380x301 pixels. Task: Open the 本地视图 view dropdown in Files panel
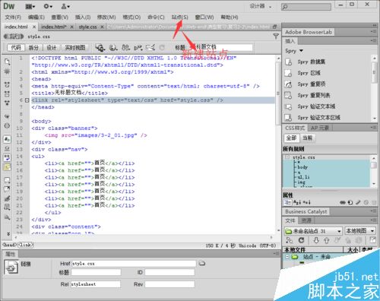(x=359, y=231)
